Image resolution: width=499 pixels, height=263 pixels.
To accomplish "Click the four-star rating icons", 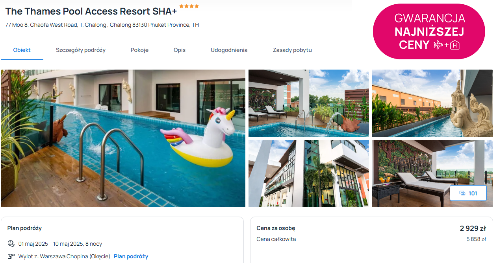I will tap(189, 6).
